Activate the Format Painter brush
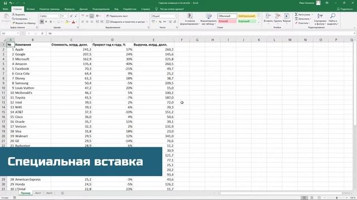357x200 pixels. [24, 23]
